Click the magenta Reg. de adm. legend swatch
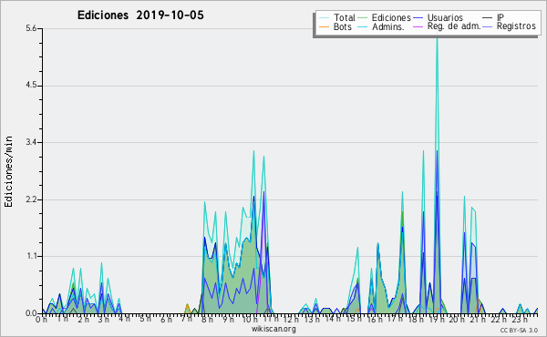The height and width of the screenshot is (337, 547). coord(418,26)
